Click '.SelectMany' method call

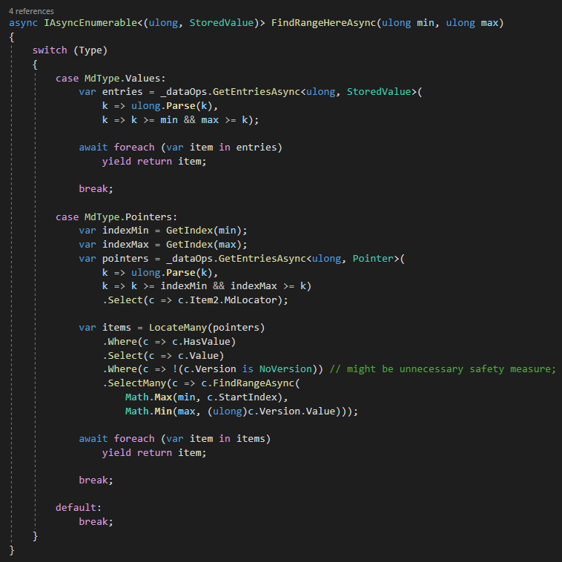pos(135,383)
